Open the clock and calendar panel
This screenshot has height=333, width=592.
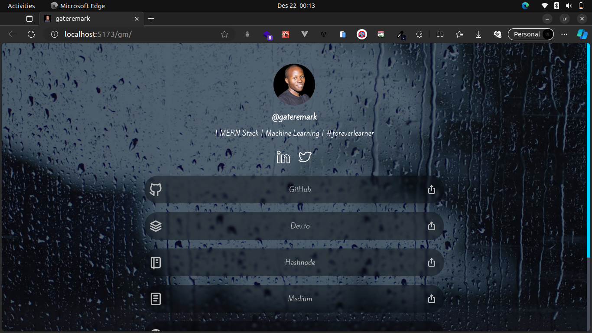coord(296,6)
